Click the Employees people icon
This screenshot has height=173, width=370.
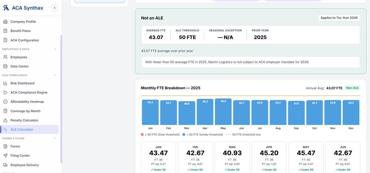[x=5, y=57]
